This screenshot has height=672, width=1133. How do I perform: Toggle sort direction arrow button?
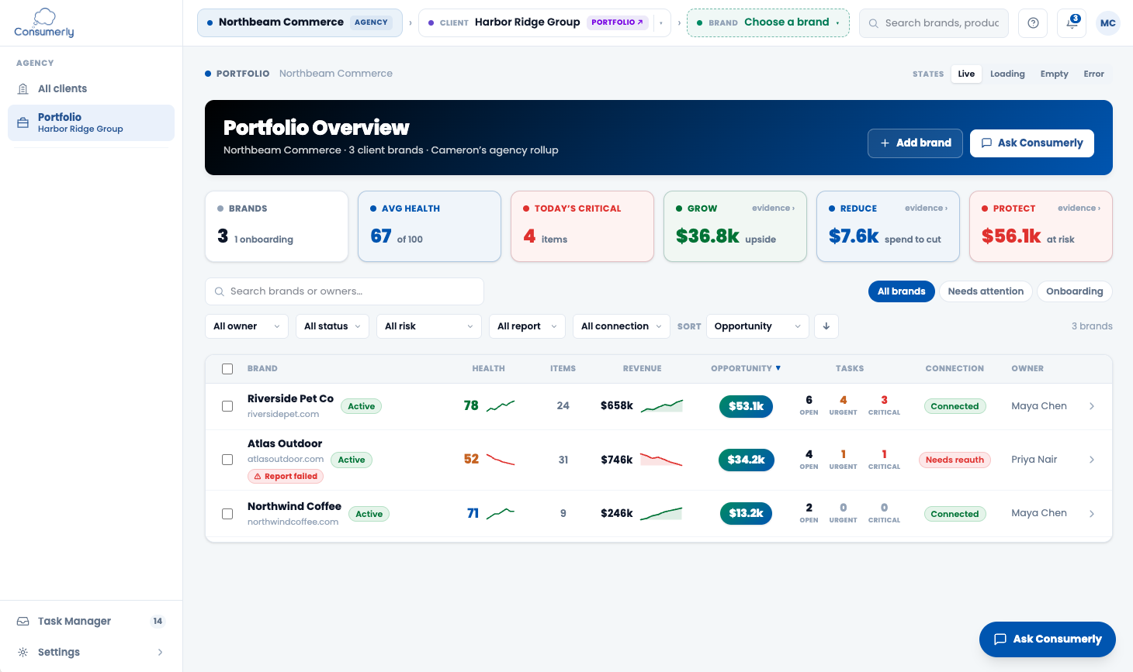pos(826,326)
